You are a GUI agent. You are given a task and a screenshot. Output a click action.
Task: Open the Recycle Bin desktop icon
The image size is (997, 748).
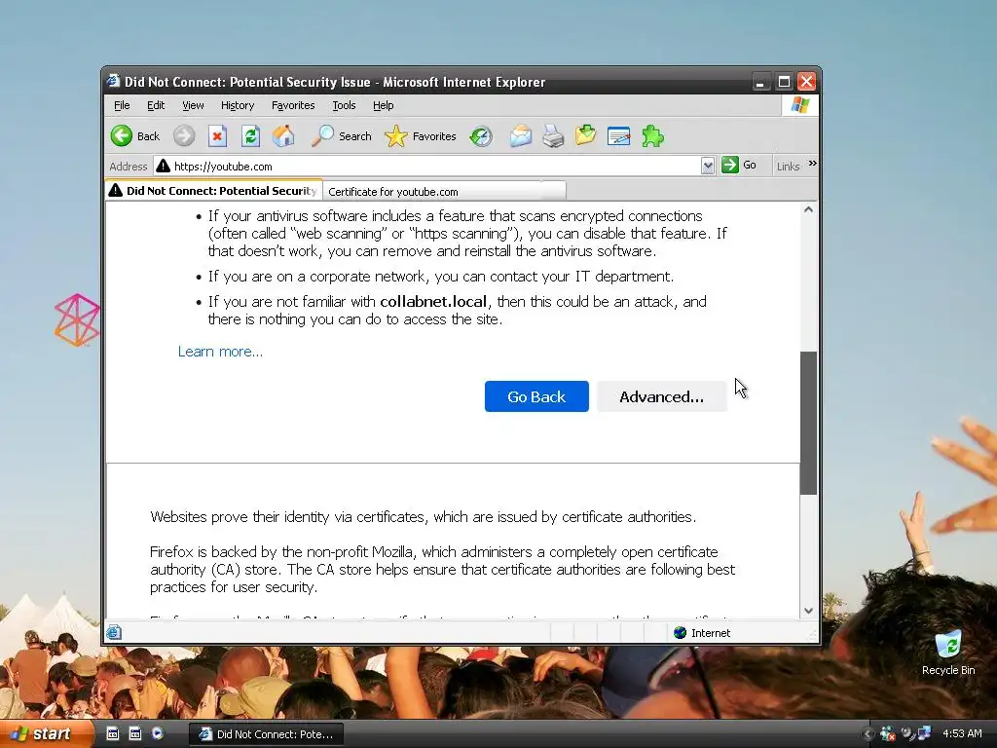[948, 653]
